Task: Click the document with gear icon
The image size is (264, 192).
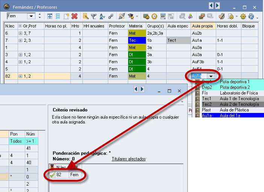Action: coord(231,16)
